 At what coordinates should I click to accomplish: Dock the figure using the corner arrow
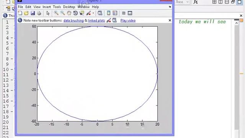[170, 7]
